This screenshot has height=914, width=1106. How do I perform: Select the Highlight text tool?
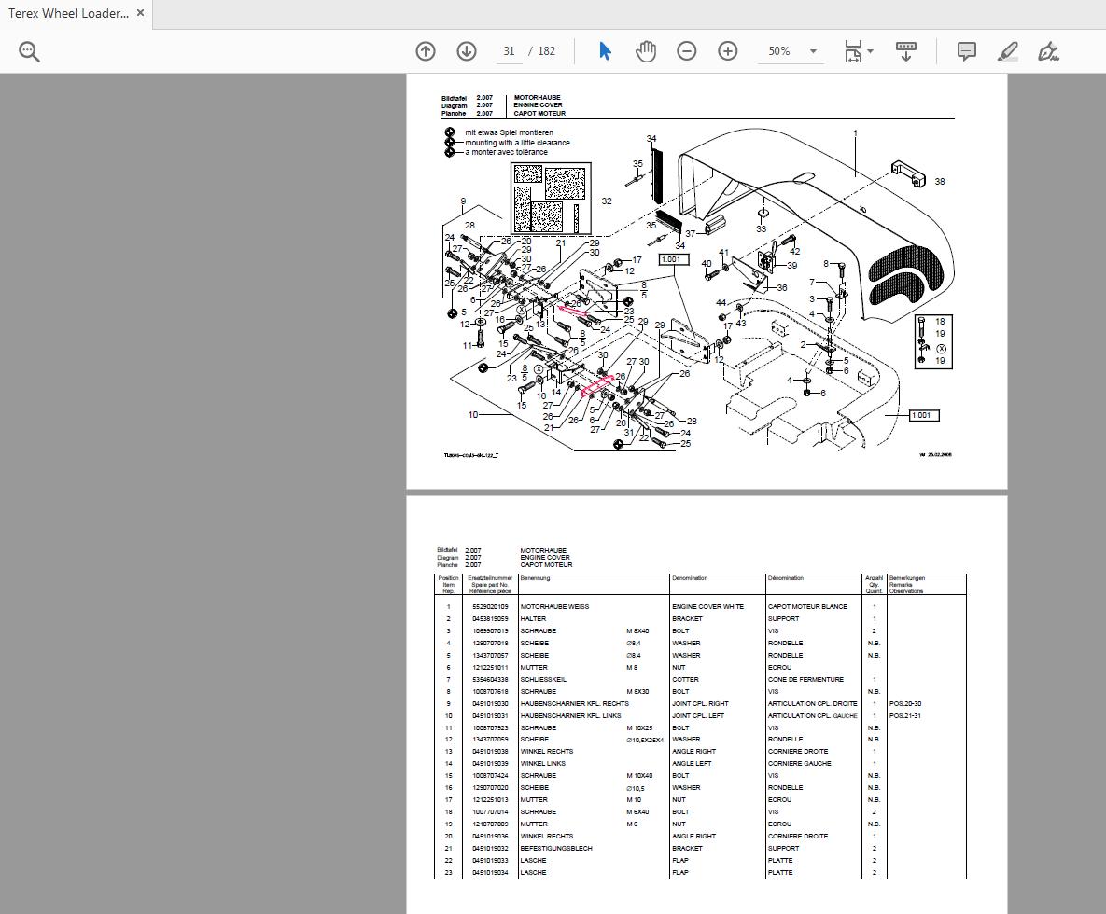[x=1007, y=51]
